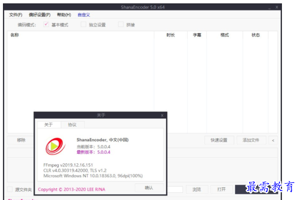This screenshot has height=200, width=298.
Task: Expand the side panel with < button
Action: (273, 140)
